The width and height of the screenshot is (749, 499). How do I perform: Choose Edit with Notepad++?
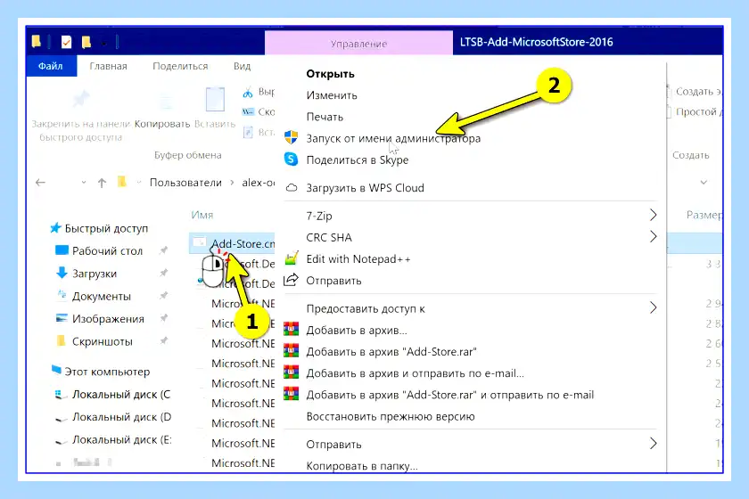click(x=358, y=259)
